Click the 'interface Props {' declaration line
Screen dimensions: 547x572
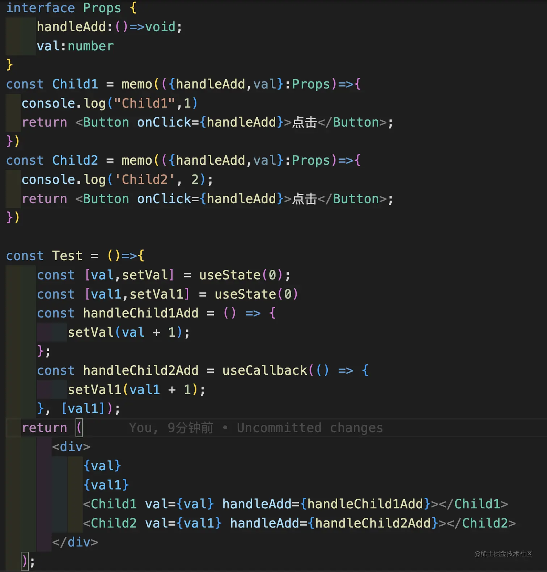pyautogui.click(x=71, y=8)
